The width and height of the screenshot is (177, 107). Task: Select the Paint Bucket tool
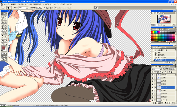click(x=6, y=30)
